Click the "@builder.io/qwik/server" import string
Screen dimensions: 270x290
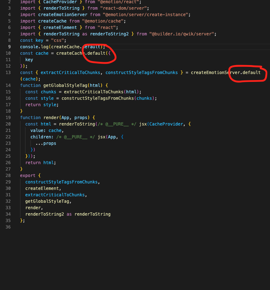click(182, 34)
